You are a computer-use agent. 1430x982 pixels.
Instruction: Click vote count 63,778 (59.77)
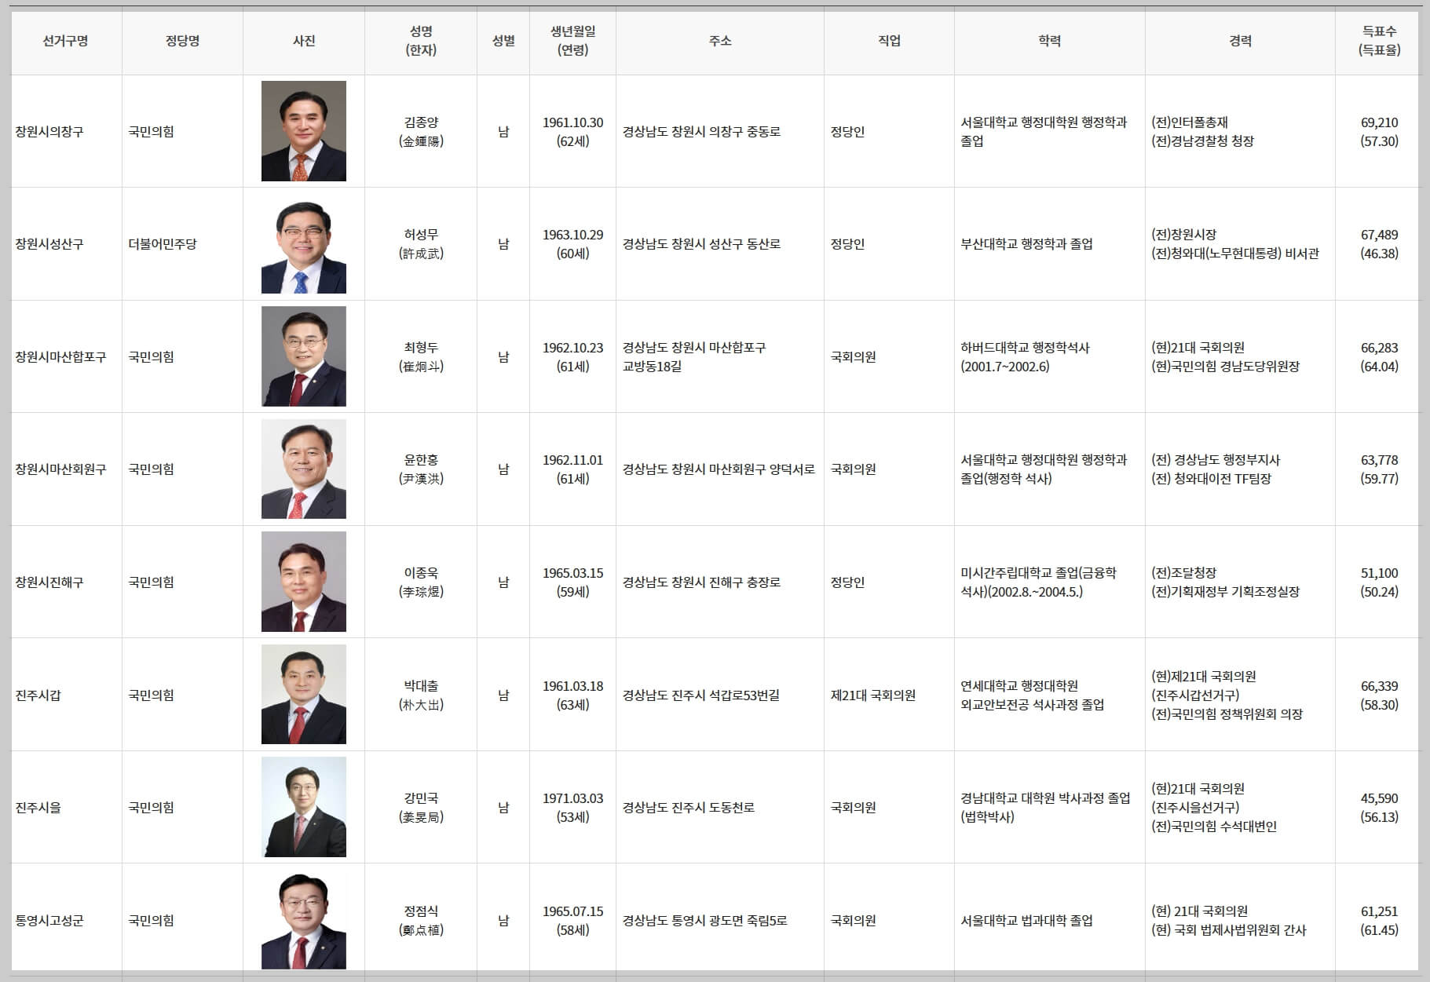point(1380,469)
